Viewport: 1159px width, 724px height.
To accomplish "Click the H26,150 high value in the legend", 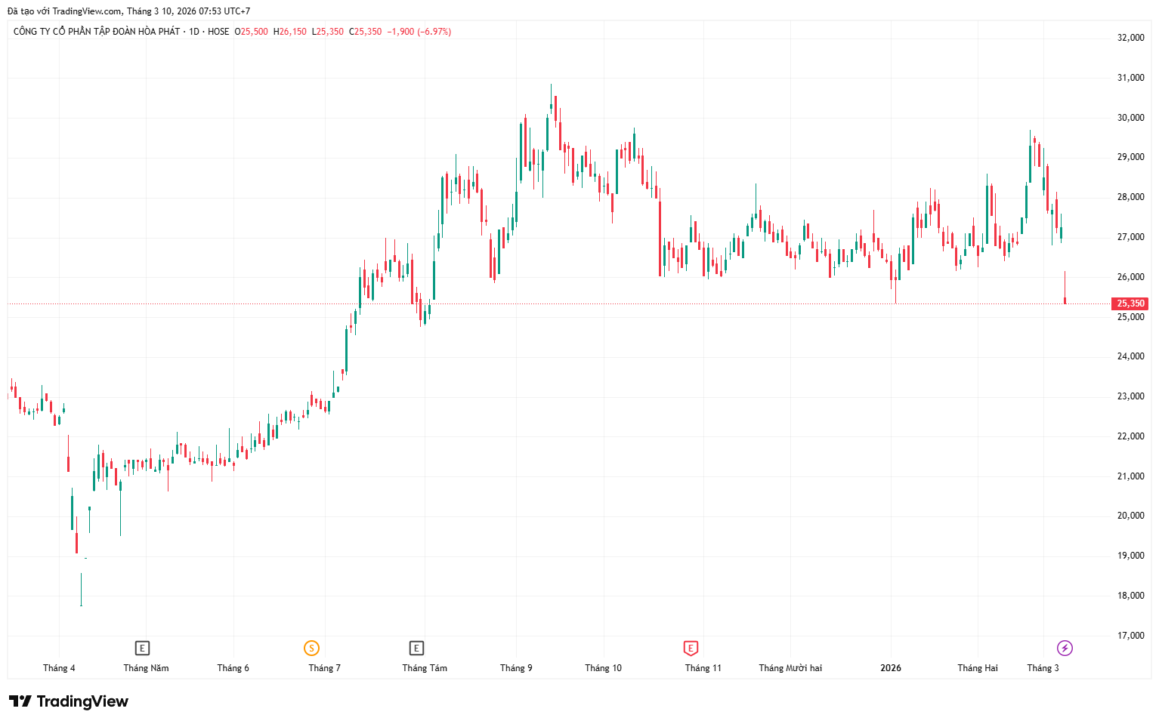I will coord(290,32).
